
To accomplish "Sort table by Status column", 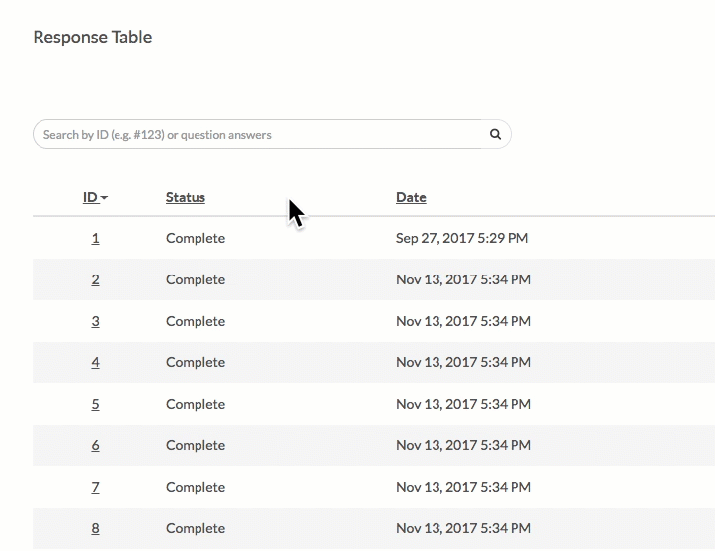I will [x=186, y=197].
